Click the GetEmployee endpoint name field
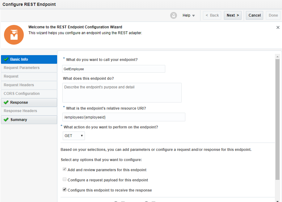 tap(114, 69)
